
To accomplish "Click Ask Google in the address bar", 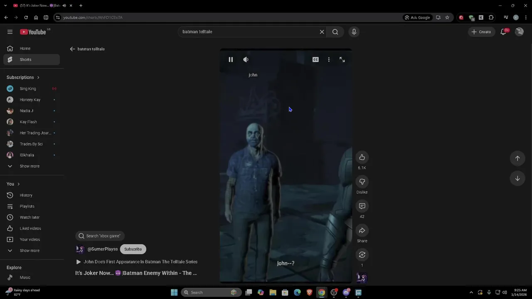I will click(x=417, y=17).
